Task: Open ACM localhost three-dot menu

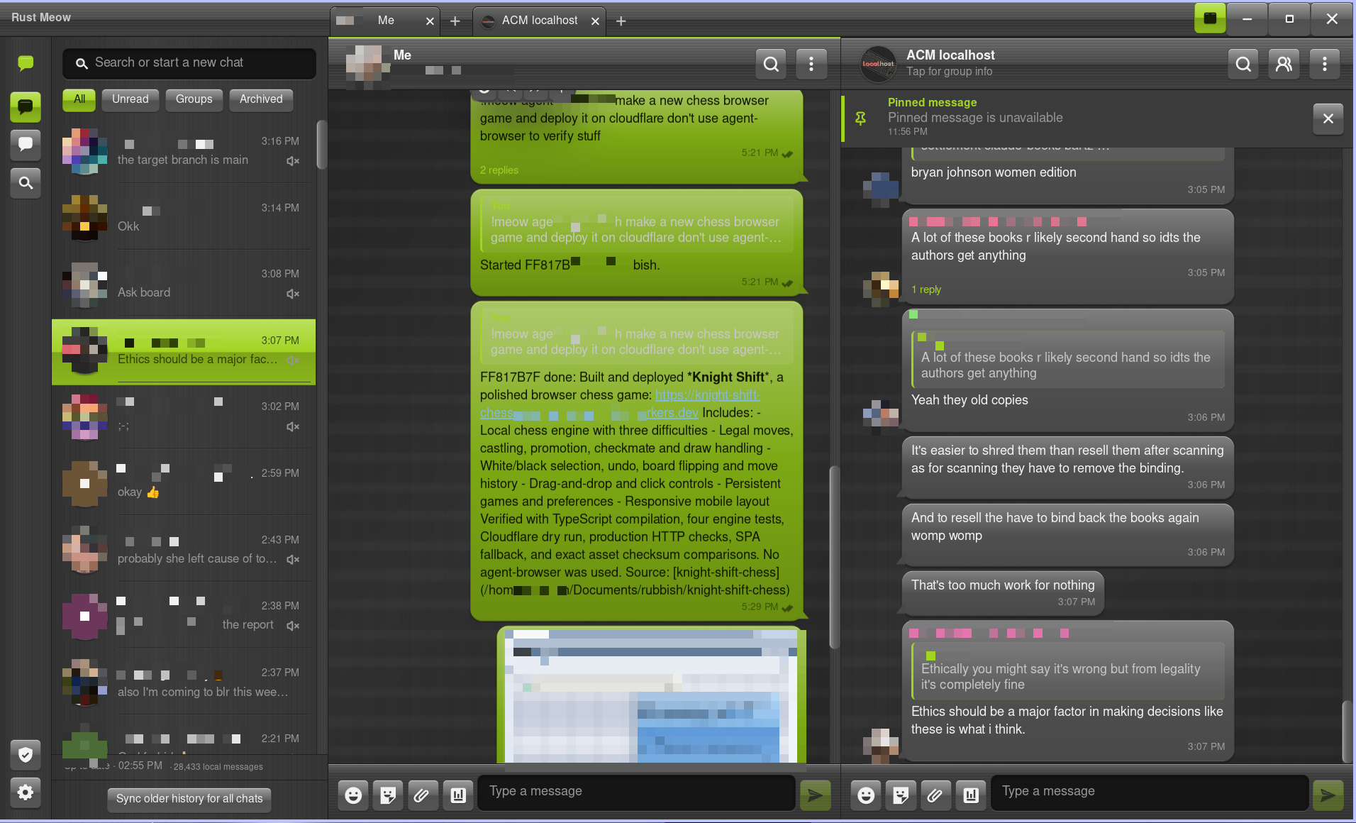Action: tap(1324, 64)
